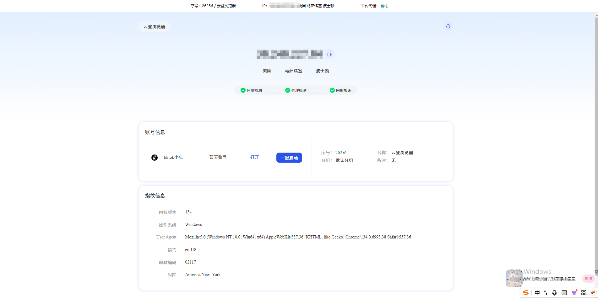Click the orange Sogou input logo
The height and width of the screenshot is (298, 598).
(x=526, y=293)
